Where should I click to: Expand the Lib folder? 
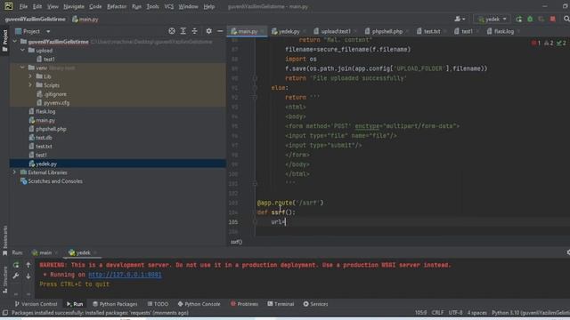pyautogui.click(x=30, y=76)
